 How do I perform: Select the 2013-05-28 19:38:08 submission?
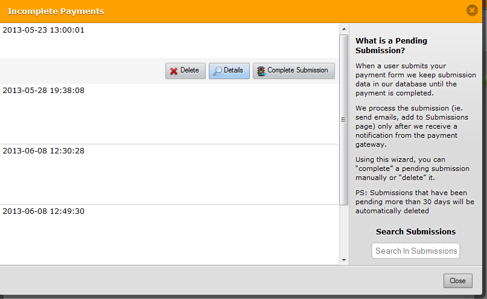pyautogui.click(x=43, y=91)
